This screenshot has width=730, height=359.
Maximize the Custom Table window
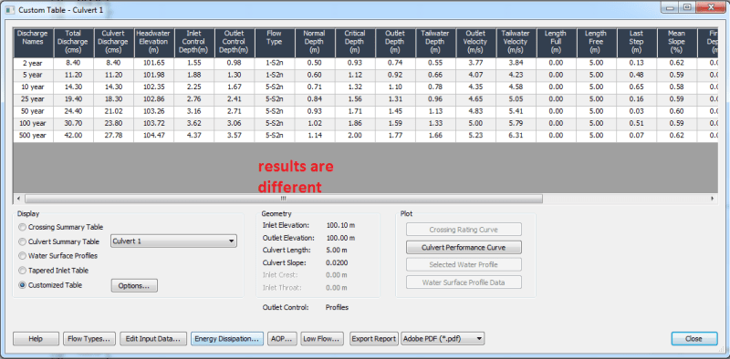pos(687,7)
